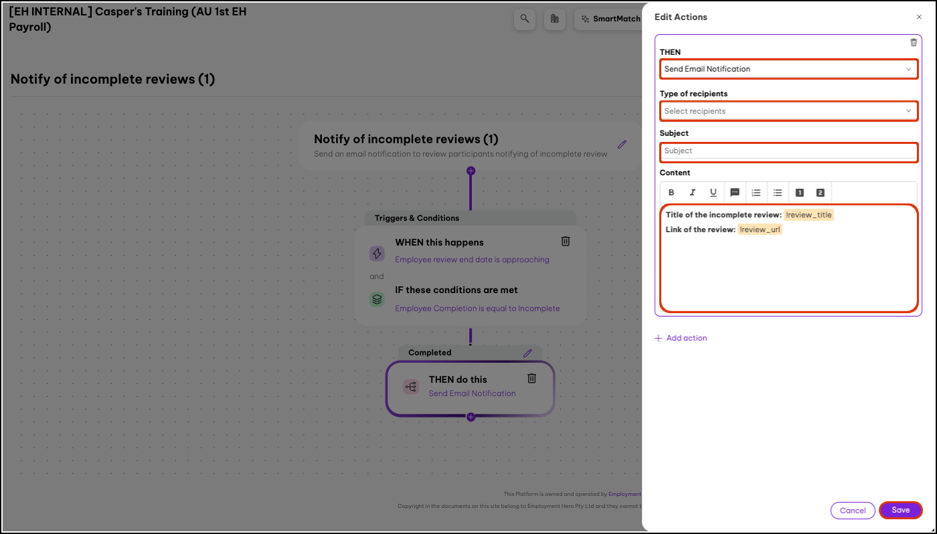Image resolution: width=937 pixels, height=534 pixels.
Task: Save the email action
Action: (x=901, y=510)
